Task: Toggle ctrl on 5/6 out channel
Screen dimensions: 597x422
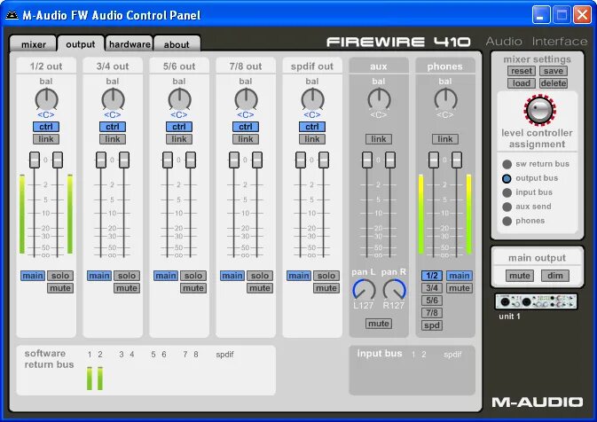Action: pos(179,127)
